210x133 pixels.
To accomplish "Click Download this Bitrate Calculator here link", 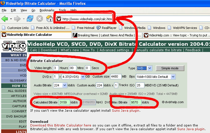I will 61,125.
